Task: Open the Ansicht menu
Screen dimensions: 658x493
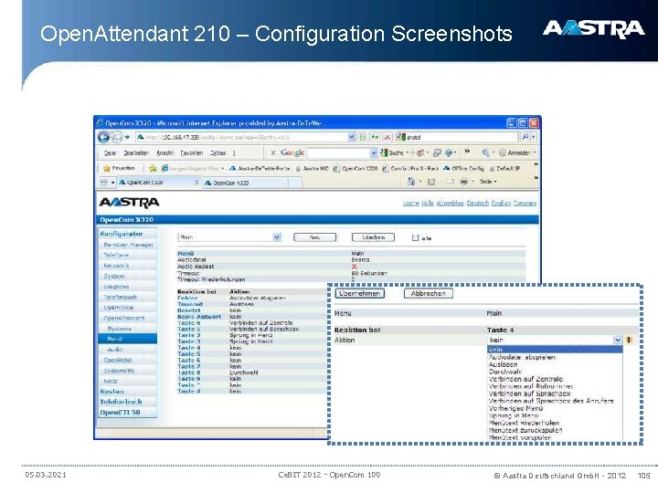Action: 165,153
